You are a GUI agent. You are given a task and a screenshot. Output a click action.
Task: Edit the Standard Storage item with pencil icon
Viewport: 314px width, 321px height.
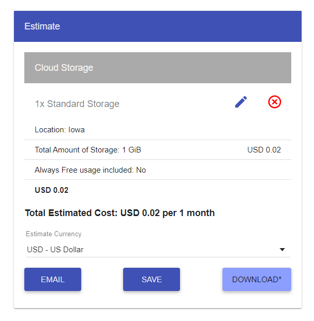(x=241, y=102)
